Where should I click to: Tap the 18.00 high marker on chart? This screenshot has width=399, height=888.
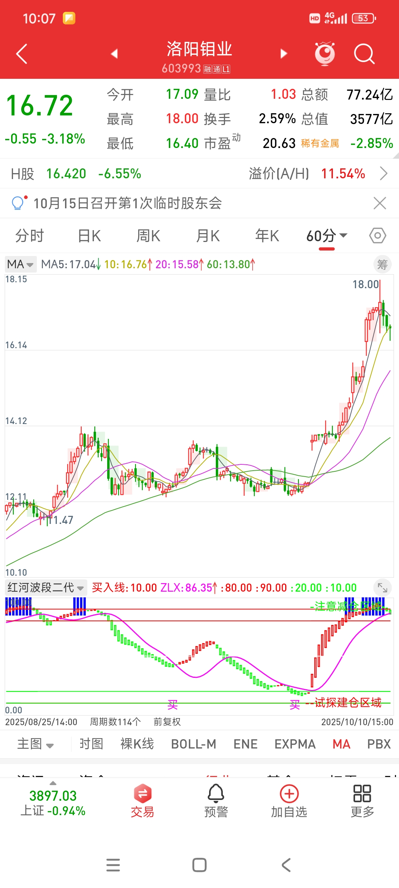coord(366,284)
